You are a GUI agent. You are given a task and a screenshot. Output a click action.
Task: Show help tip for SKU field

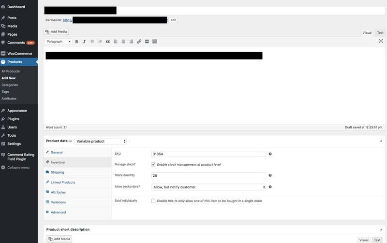click(x=270, y=154)
